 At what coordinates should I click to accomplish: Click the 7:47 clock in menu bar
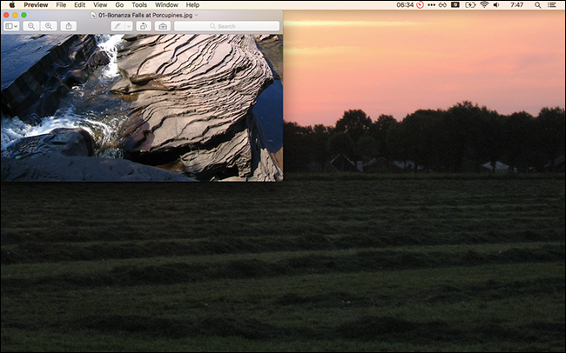click(517, 4)
